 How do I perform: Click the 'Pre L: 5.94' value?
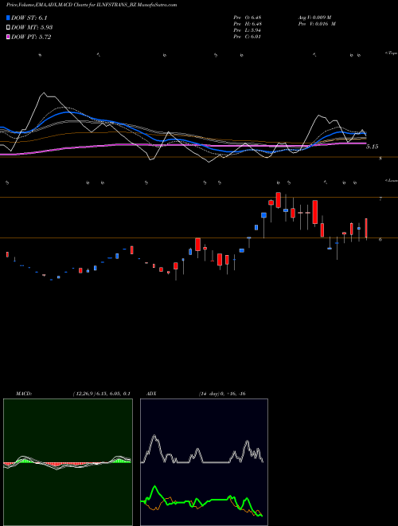[x=248, y=30]
